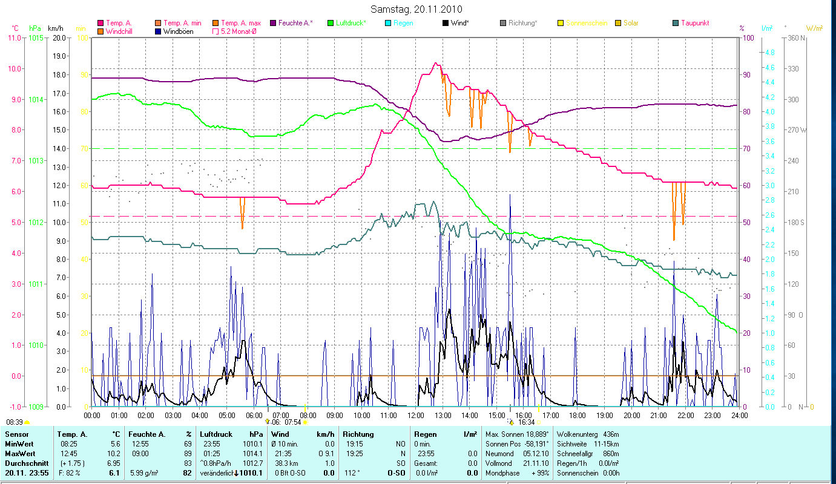Click the sunrise icon next to 07:54
Viewport: 836px width, 484px height.
tap(305, 422)
